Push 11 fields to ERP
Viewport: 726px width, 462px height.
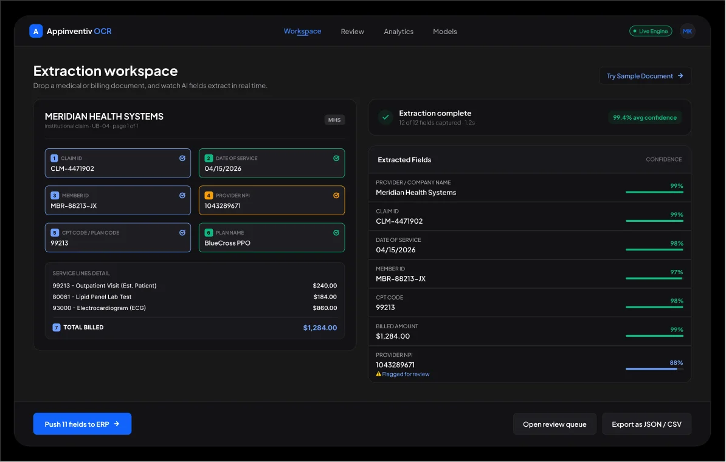click(x=83, y=424)
